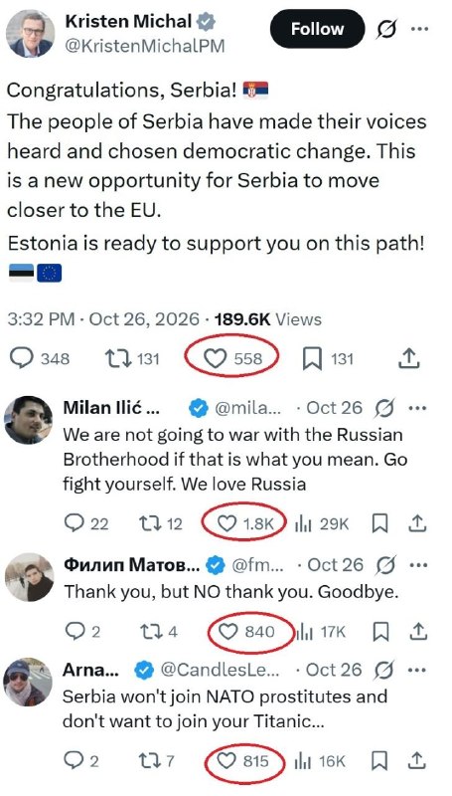This screenshot has width=452, height=796.
Task: Share the main post via upload icon
Action: pos(408,359)
